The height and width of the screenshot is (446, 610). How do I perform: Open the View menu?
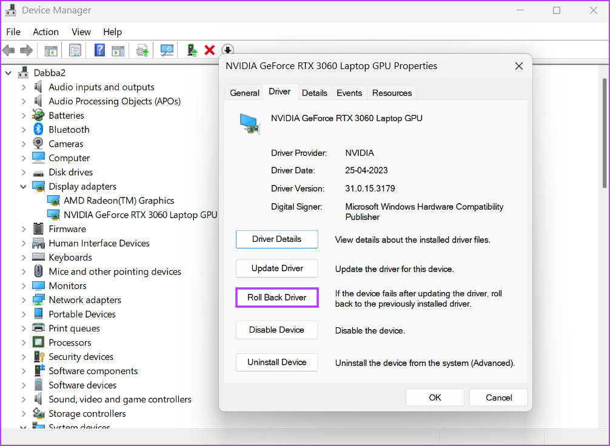point(81,32)
